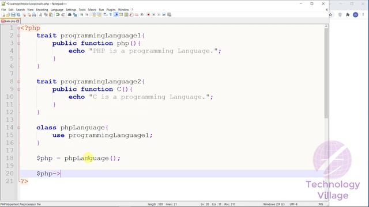The width and height of the screenshot is (369, 207).
Task: Click the ? help menu
Action: click(132, 10)
